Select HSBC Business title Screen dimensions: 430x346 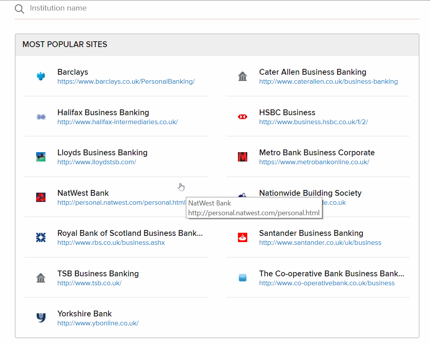[x=287, y=112]
